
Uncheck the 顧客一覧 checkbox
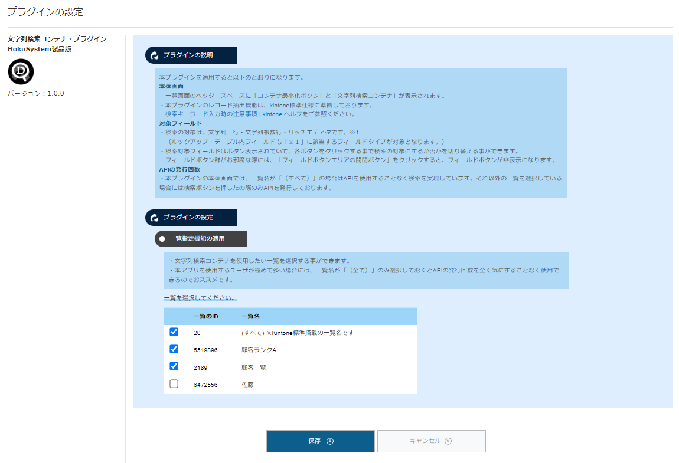pos(174,366)
